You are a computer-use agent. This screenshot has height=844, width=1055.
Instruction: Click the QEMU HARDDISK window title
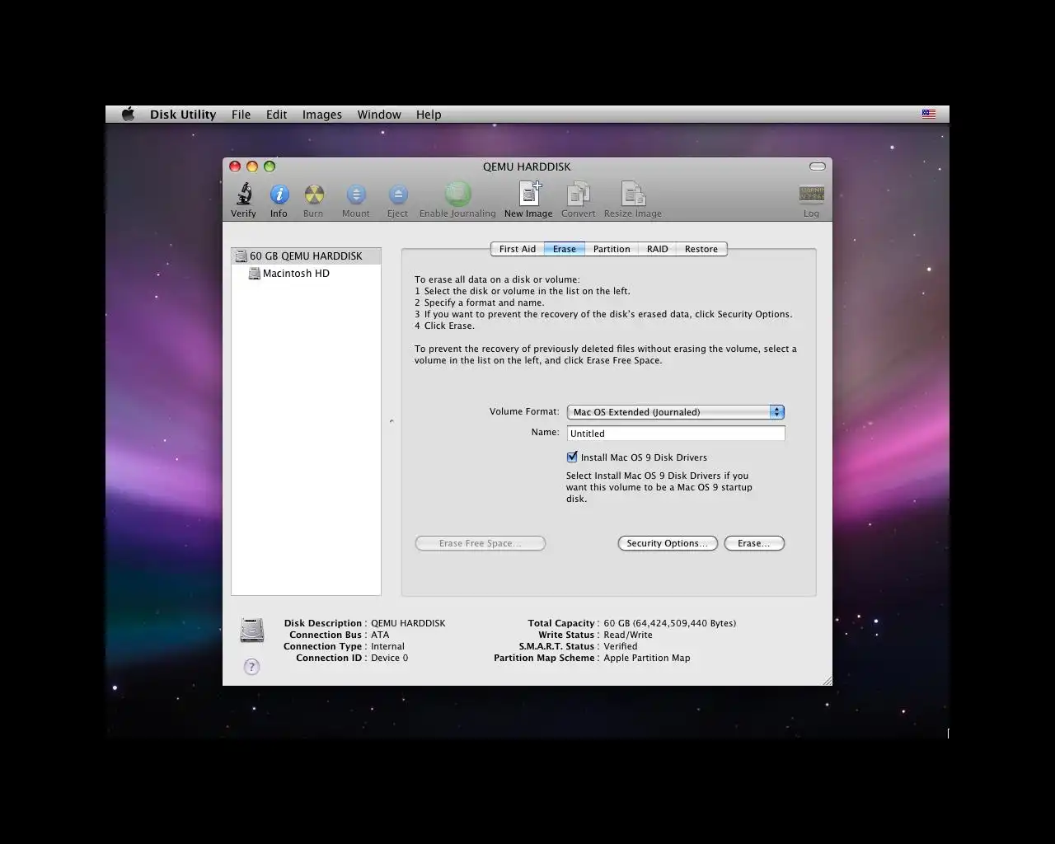click(x=527, y=166)
